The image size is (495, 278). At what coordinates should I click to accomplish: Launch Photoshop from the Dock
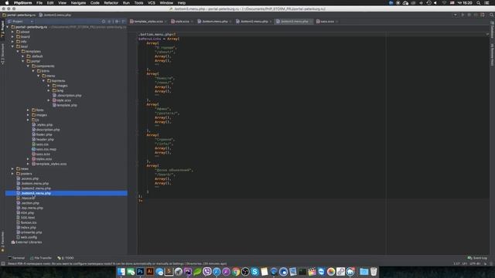(141, 272)
